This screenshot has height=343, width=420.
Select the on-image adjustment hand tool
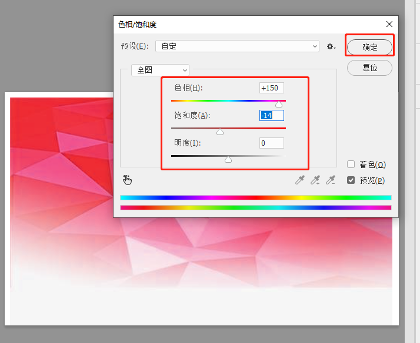(x=127, y=180)
